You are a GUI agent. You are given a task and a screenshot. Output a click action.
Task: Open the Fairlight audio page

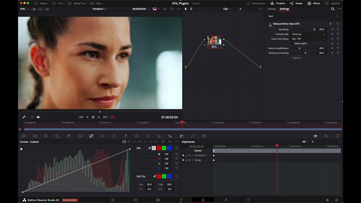(x=226, y=200)
